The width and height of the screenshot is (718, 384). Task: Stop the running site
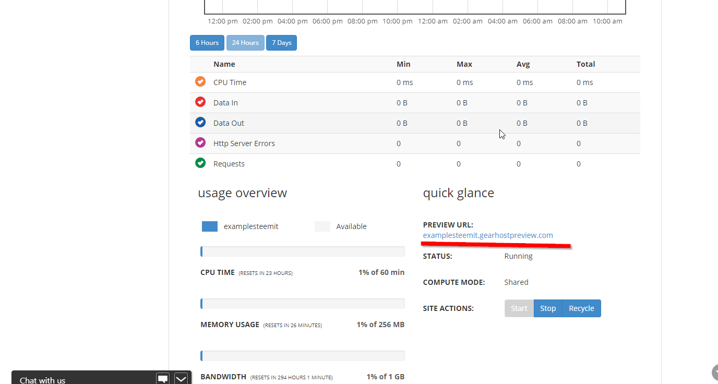[x=548, y=308]
